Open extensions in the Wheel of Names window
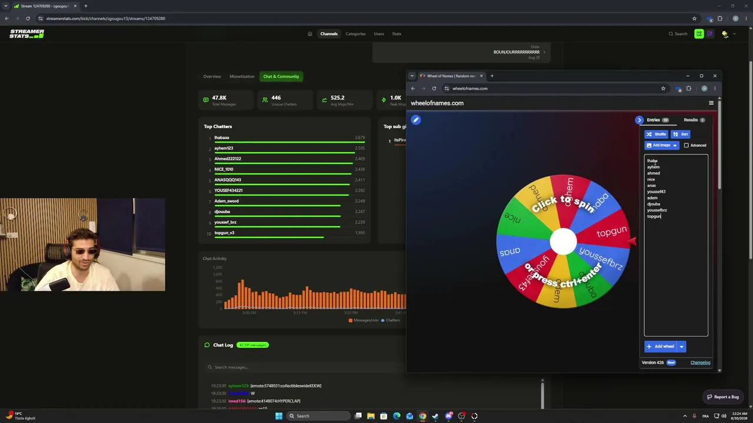This screenshot has width=753, height=423. [x=689, y=89]
